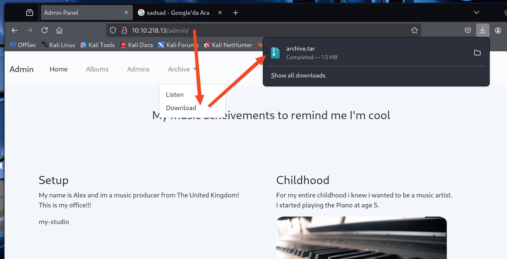Open the Pocket save icon
507x259 pixels.
[468, 30]
